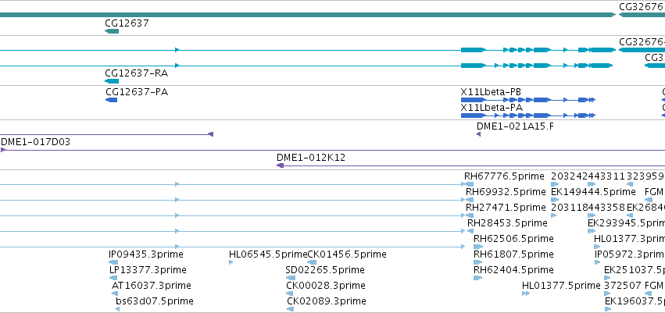Viewport: 665px width, 313px height.
Task: Open the RH61807.5prime EST label
Action: [x=513, y=254]
